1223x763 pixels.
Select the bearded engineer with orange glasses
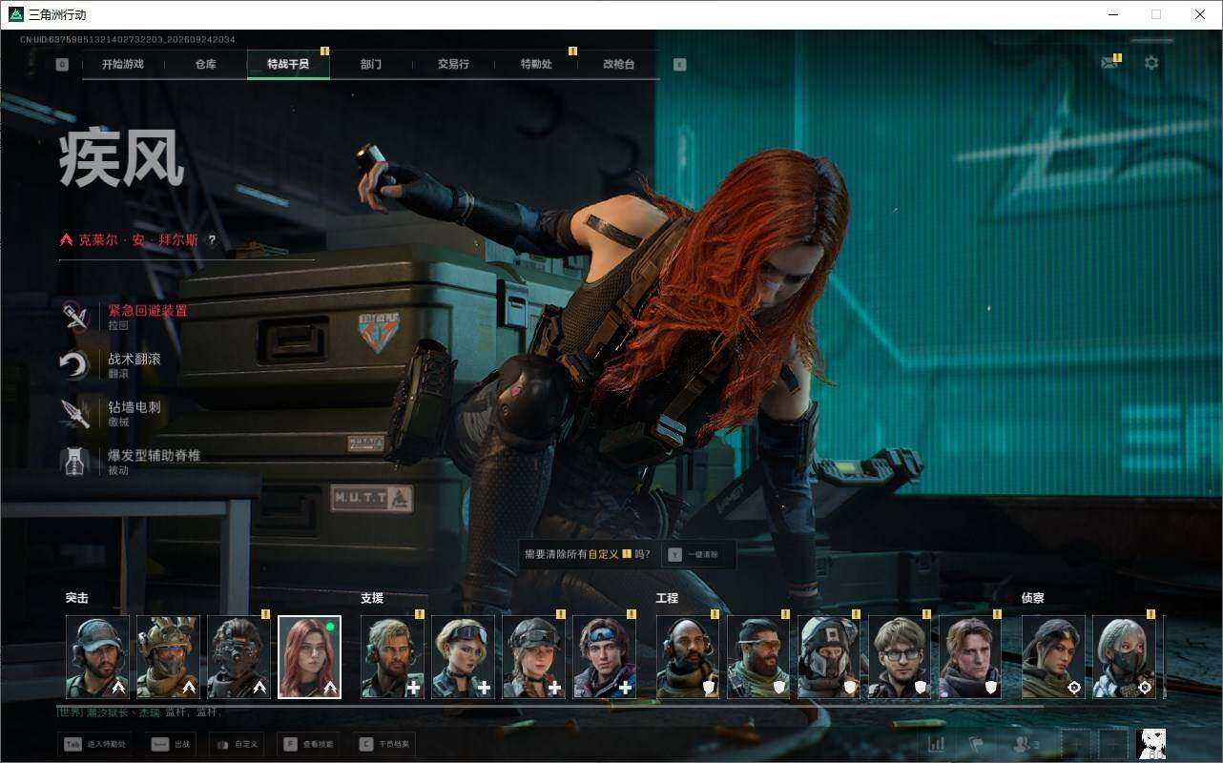coord(758,657)
